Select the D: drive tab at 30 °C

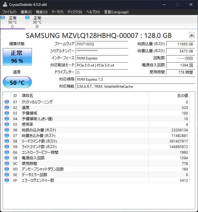point(37,22)
